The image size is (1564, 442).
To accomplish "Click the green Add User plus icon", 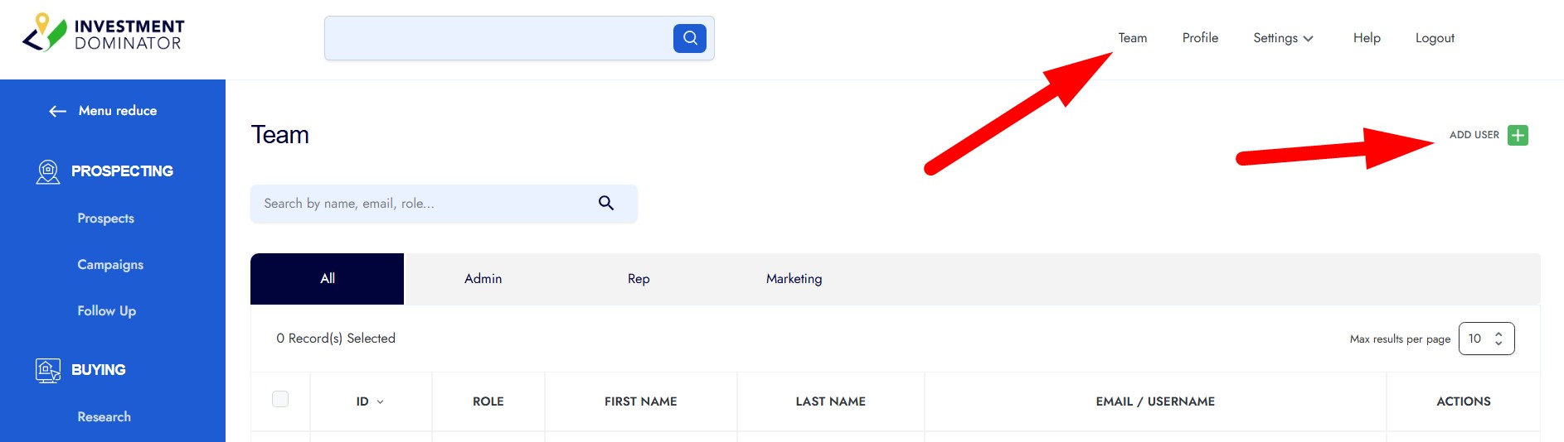I will point(1518,135).
